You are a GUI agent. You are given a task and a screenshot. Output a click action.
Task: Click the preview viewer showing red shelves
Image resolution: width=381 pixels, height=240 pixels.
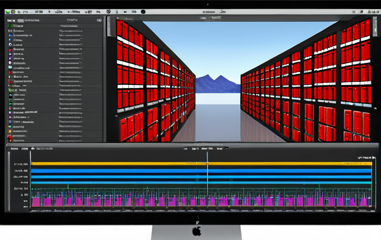243,81
